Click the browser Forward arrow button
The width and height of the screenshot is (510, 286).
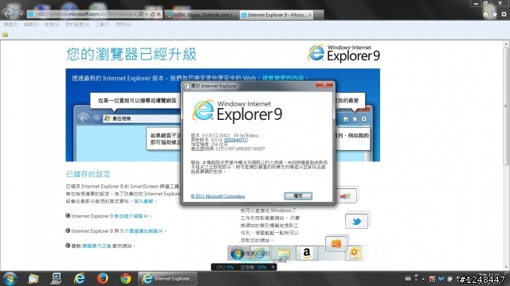coord(20,14)
